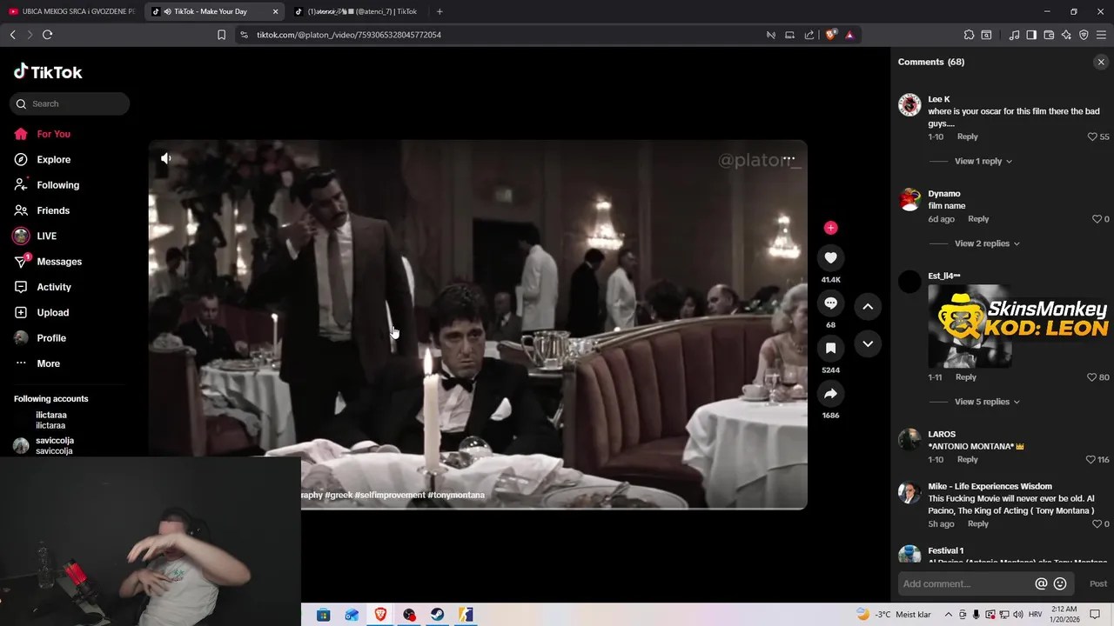Bookmark this page in the address bar
The height and width of the screenshot is (626, 1114).
(x=221, y=35)
